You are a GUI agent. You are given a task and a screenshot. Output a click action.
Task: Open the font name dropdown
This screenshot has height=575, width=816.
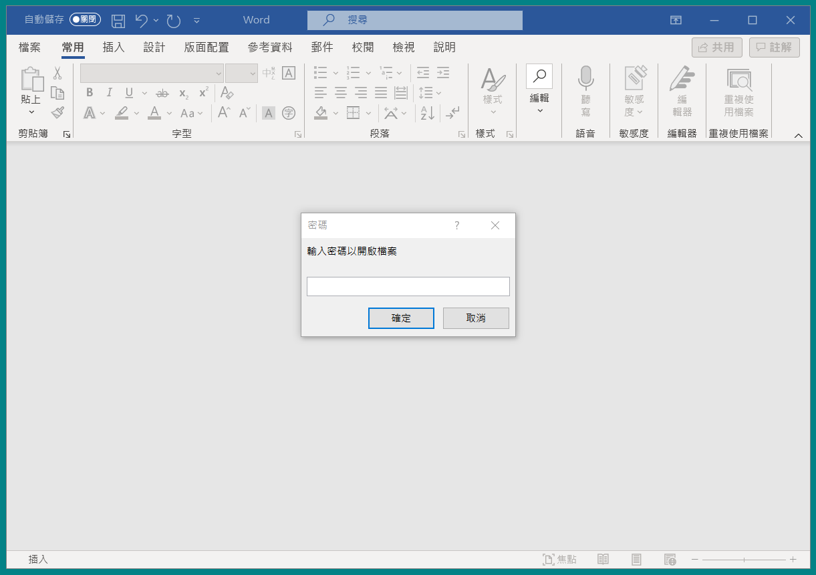tap(219, 73)
